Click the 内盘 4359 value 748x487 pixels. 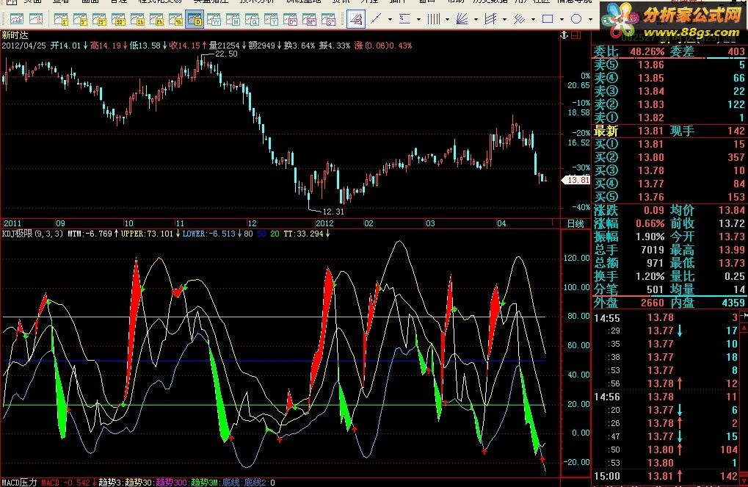[x=733, y=303]
